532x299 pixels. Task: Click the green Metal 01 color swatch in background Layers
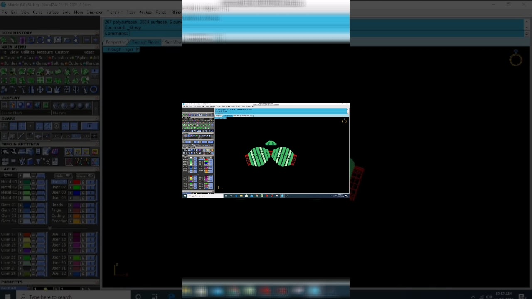[x=27, y=181]
